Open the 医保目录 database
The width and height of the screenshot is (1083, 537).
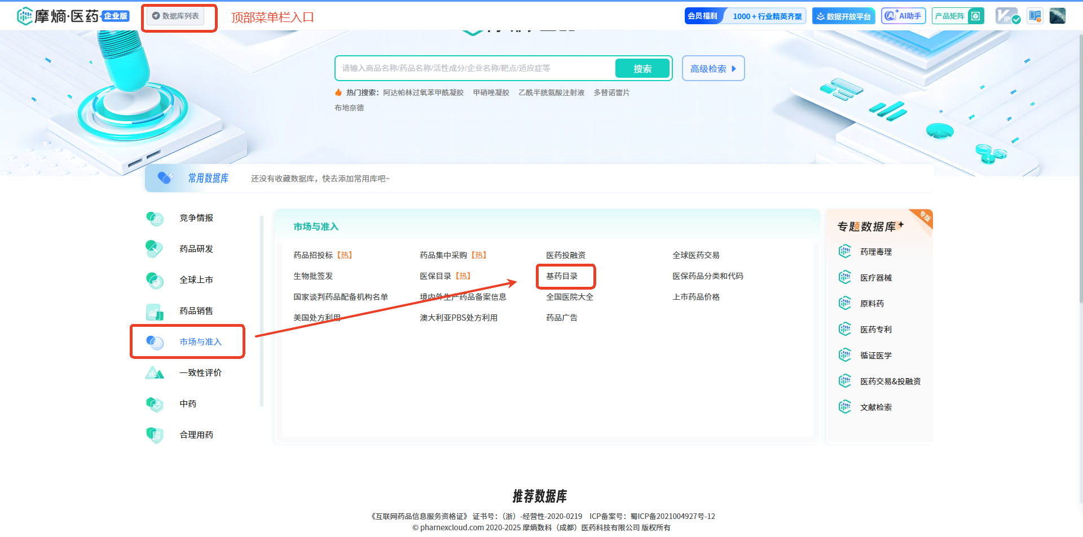tap(445, 276)
